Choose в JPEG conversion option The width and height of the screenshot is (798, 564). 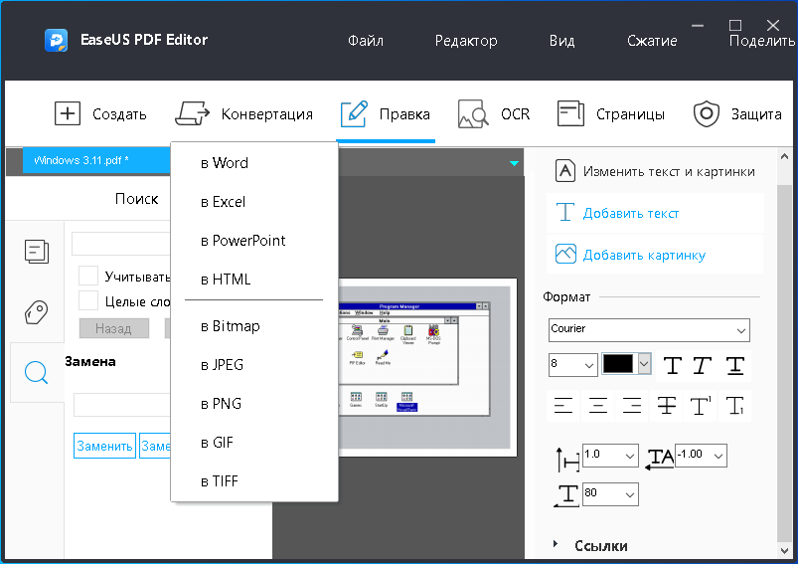pyautogui.click(x=254, y=365)
